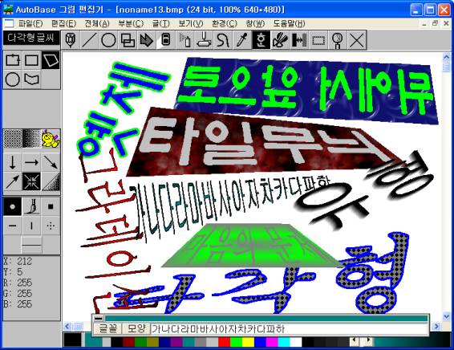Click the magnifier zoom tool
Screen dimensions: 454x350
338,40
